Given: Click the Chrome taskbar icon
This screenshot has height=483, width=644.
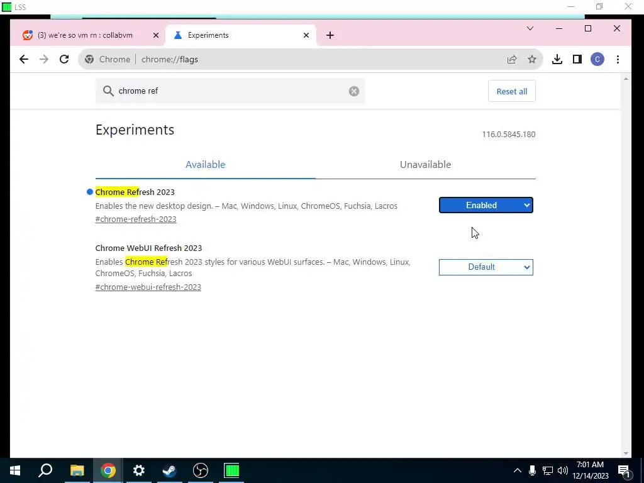Looking at the screenshot, I should (x=108, y=470).
